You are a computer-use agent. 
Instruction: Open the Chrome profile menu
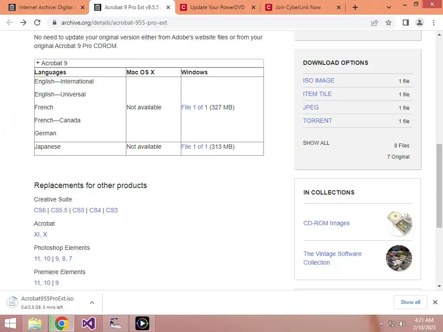420,22
